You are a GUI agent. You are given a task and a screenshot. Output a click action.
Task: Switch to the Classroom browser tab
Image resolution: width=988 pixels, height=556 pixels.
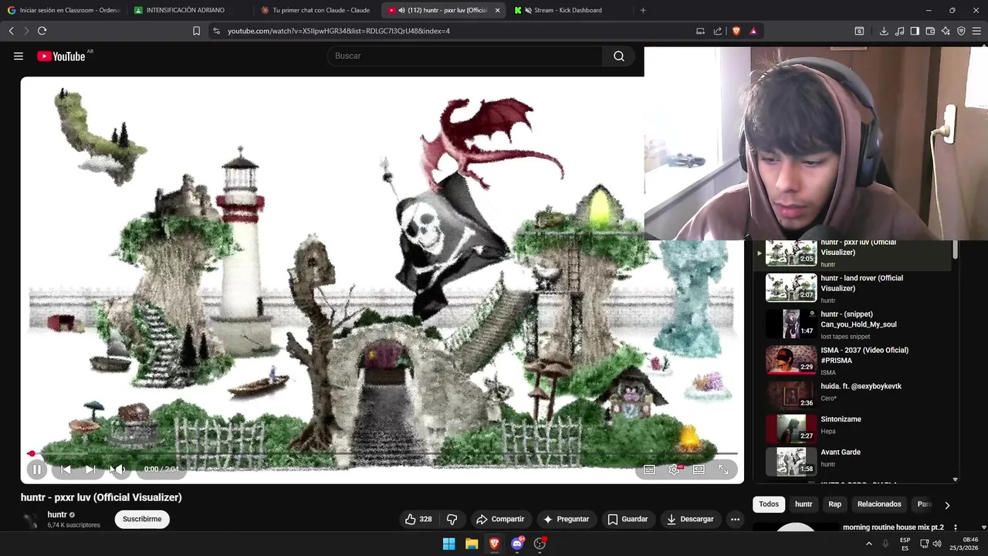(x=63, y=10)
